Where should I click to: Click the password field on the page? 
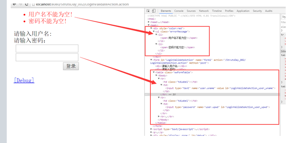pos(47,57)
